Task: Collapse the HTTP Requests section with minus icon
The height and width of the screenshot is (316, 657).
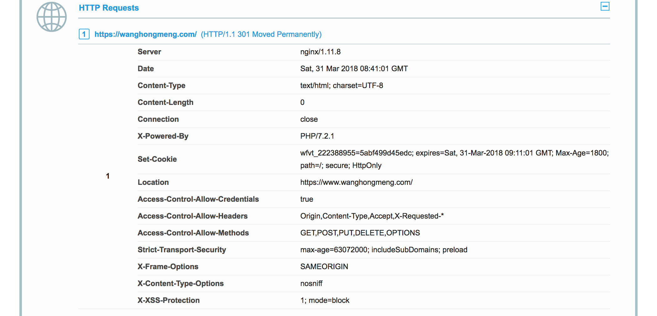Action: coord(605,6)
